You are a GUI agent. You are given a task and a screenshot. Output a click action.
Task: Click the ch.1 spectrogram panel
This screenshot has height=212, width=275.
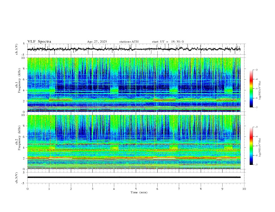click(x=134, y=85)
